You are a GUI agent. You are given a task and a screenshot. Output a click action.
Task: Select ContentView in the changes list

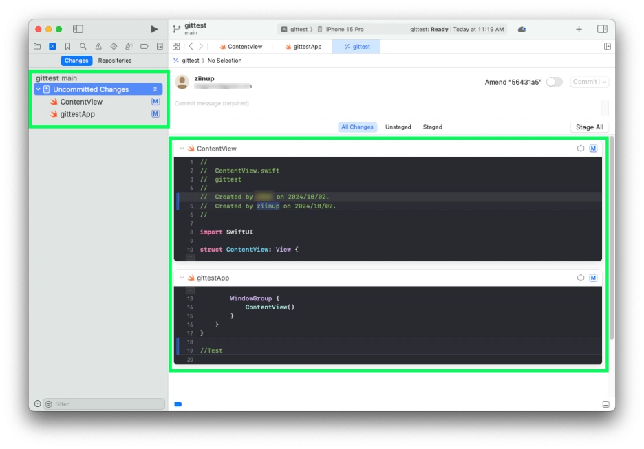tap(98, 101)
